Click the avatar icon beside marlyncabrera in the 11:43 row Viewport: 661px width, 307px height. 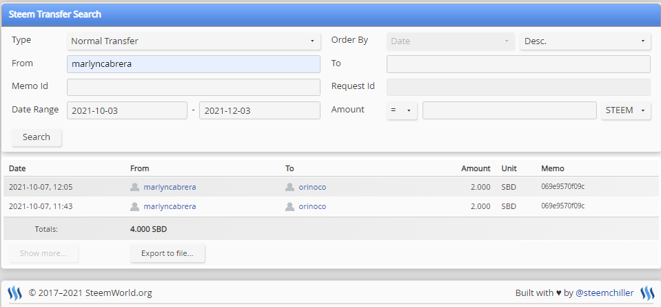[x=134, y=207]
